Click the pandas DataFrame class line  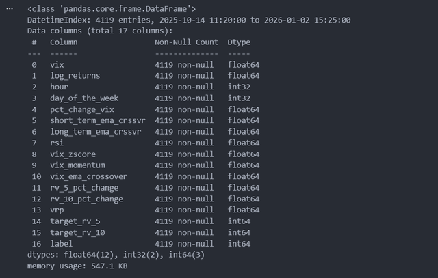pyautogui.click(x=112, y=9)
